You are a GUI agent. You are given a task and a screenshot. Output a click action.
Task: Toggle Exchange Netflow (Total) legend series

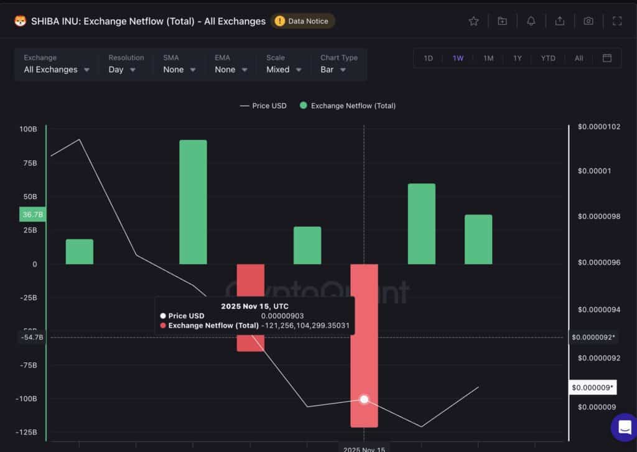(347, 106)
